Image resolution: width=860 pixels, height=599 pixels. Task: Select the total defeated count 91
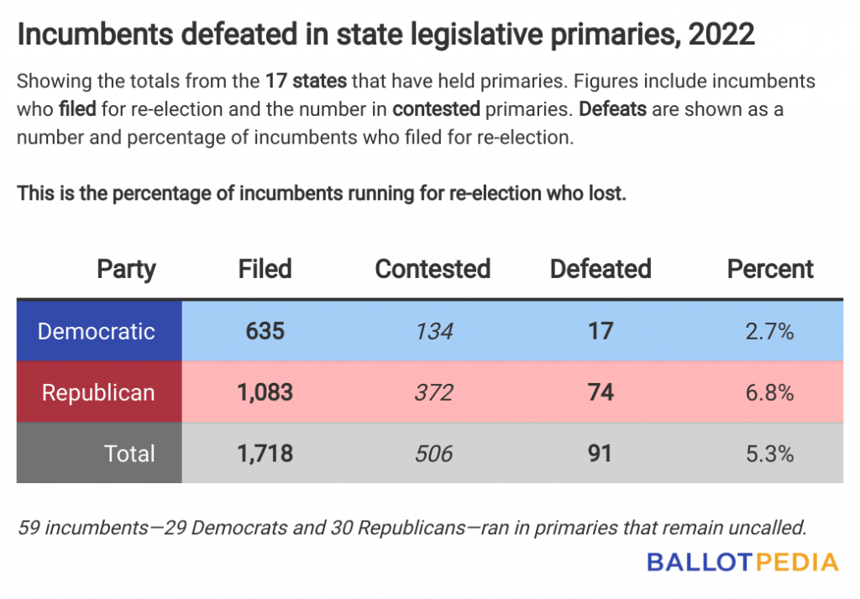click(x=600, y=454)
